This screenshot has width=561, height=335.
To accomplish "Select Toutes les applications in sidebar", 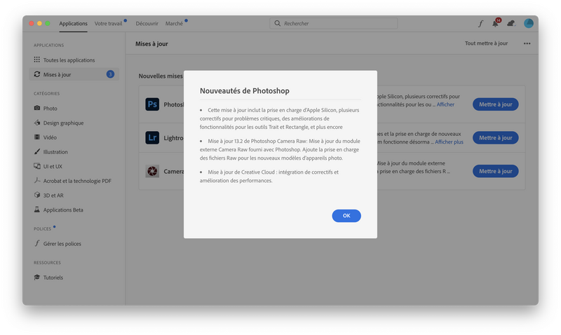I will pos(74,60).
